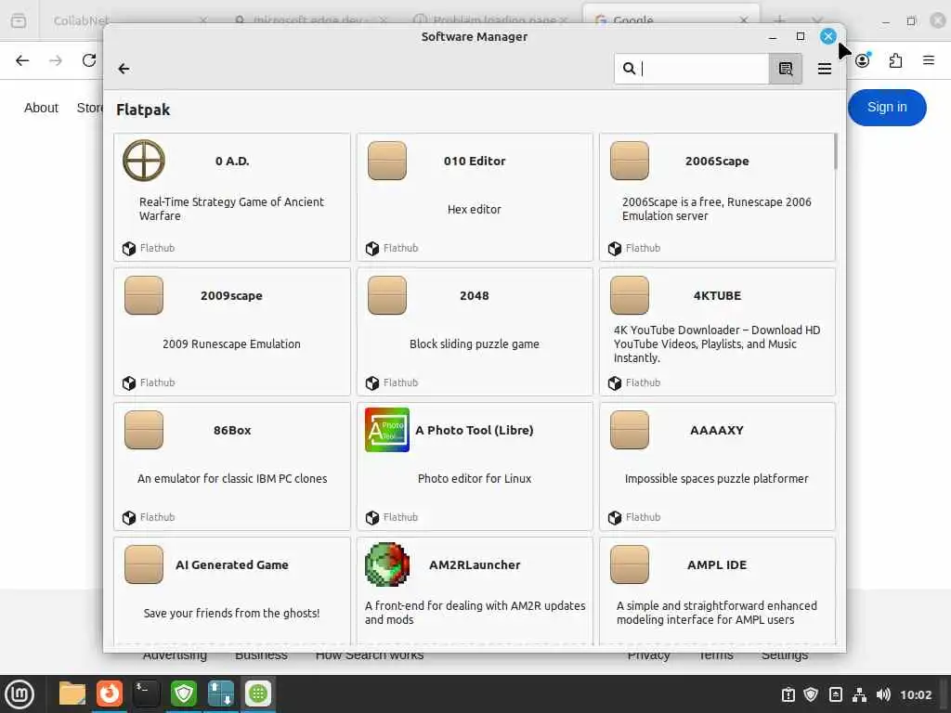Toggle search in descriptions button beside search field
Viewport: 951px width, 713px height.
[786, 69]
